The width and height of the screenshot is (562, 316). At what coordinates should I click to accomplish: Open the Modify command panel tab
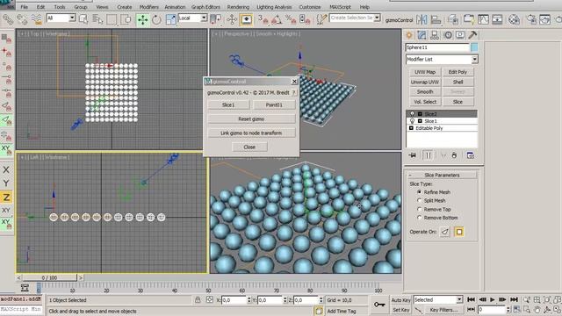click(x=421, y=35)
